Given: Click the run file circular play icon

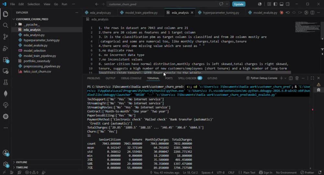Looking at the screenshot, I should point(306,13).
